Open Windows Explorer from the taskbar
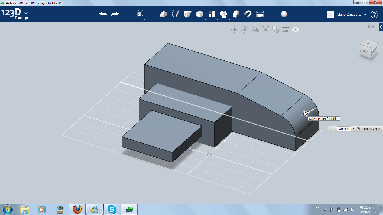383x215 pixels. pyautogui.click(x=25, y=209)
